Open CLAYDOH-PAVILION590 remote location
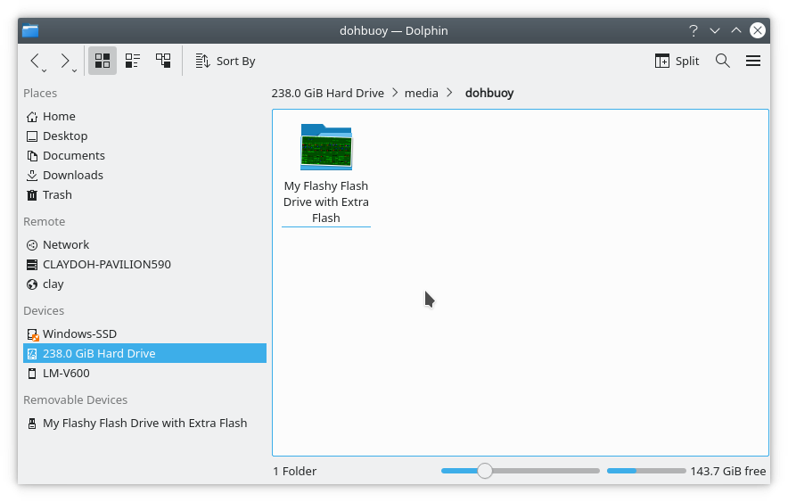788x502 pixels. (106, 264)
